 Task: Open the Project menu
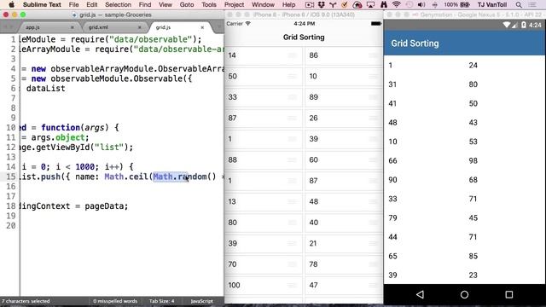234,4
